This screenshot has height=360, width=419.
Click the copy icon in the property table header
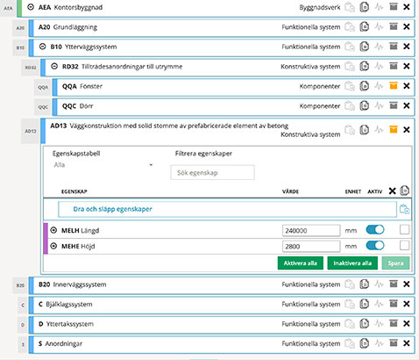pyautogui.click(x=404, y=191)
